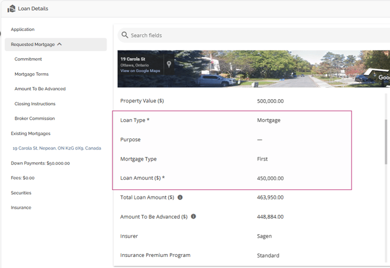Screen dimensions: 390x268
Task: Select Securities in the sidebar
Action: (21, 193)
